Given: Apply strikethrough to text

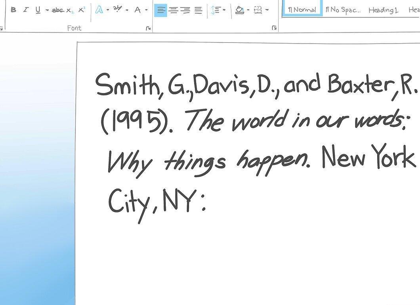Looking at the screenshot, I should click(x=58, y=10).
